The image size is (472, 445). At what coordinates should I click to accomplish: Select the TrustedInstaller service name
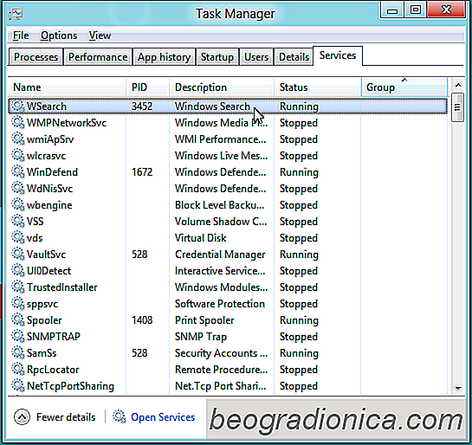tap(62, 287)
